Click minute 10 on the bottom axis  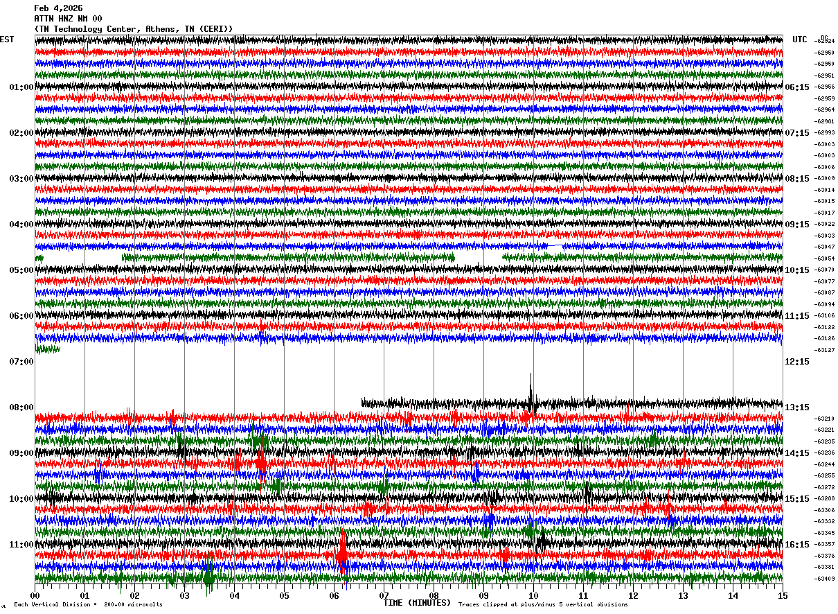tap(533, 595)
